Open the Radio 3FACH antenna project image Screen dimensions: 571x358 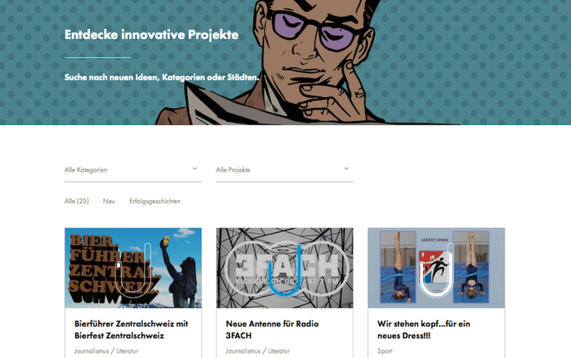(285, 268)
